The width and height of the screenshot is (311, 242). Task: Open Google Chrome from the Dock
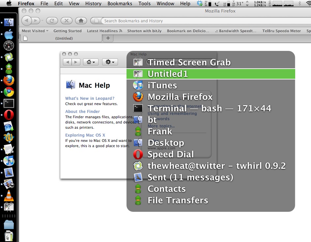pos(9,92)
